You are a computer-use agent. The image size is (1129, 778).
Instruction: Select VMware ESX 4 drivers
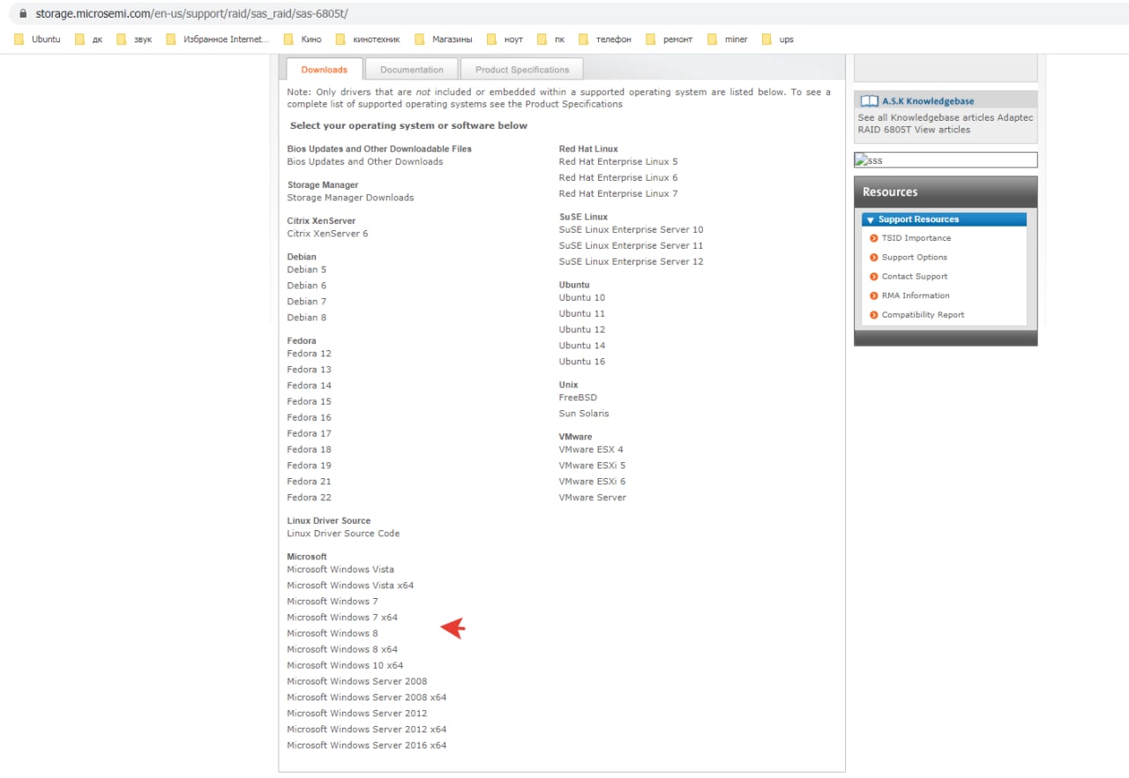(591, 450)
